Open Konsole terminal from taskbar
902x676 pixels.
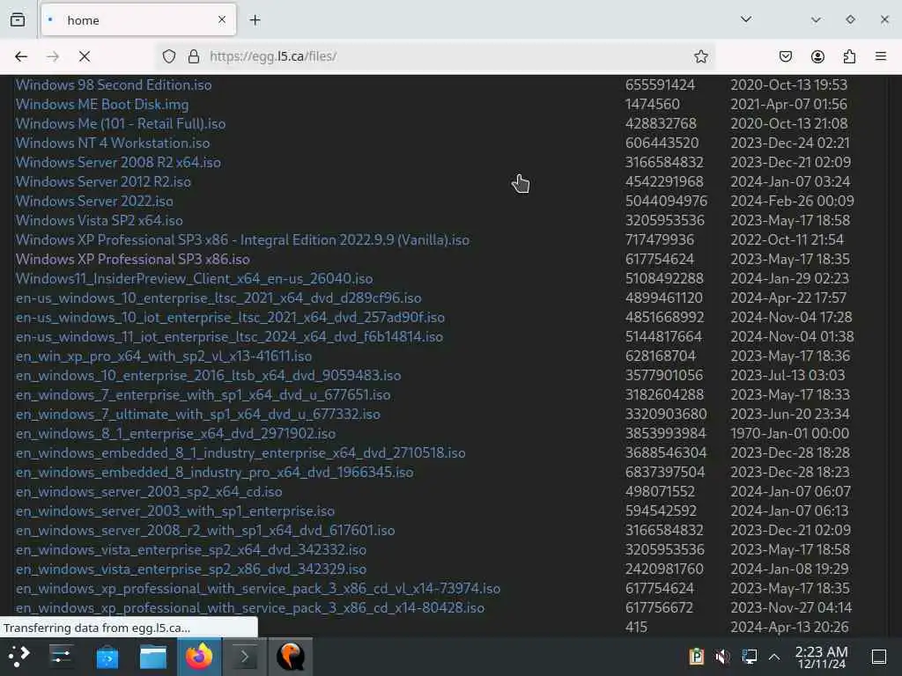pyautogui.click(x=245, y=657)
